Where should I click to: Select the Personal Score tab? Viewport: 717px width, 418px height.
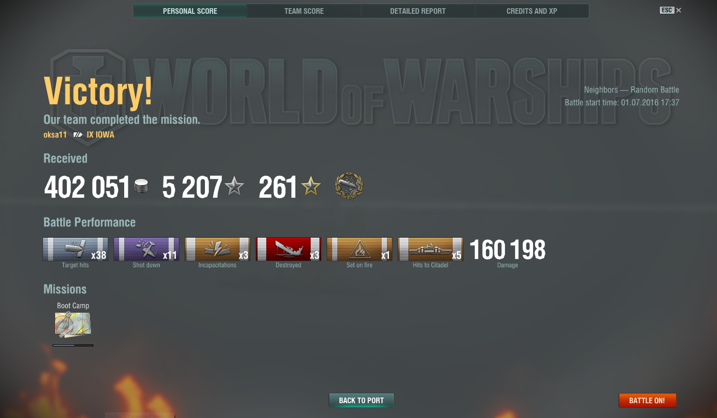pos(190,11)
